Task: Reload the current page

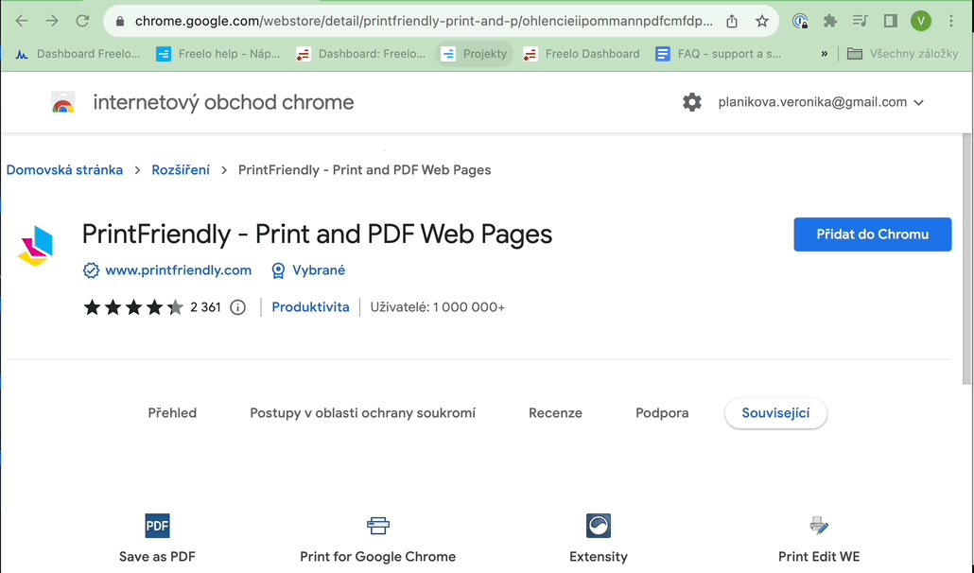Action: [x=82, y=21]
